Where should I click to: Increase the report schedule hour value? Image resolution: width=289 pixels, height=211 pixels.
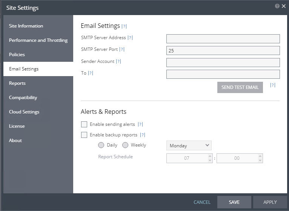coord(210,156)
